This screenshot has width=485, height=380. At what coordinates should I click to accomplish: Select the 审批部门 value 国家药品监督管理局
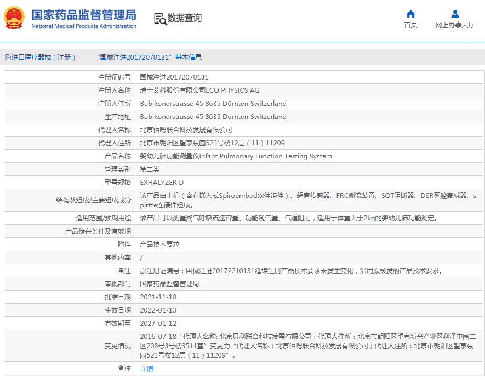(x=170, y=283)
